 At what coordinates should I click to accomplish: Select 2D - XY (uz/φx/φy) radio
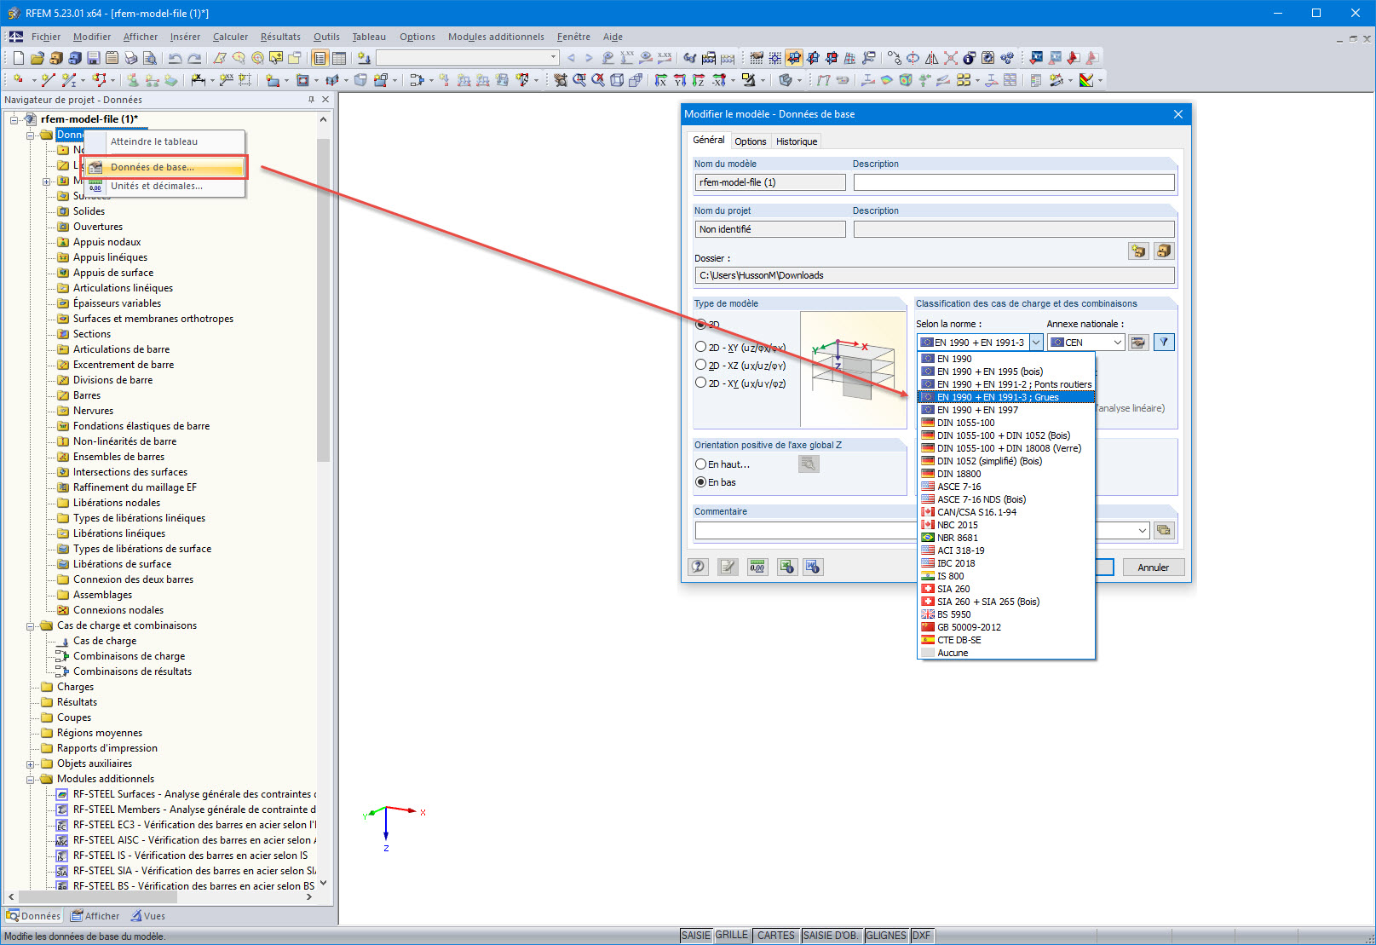click(x=700, y=347)
